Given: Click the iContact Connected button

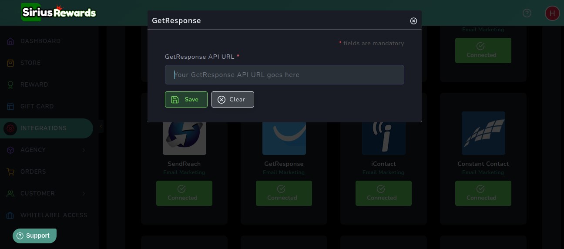Looking at the screenshot, I should [383, 193].
